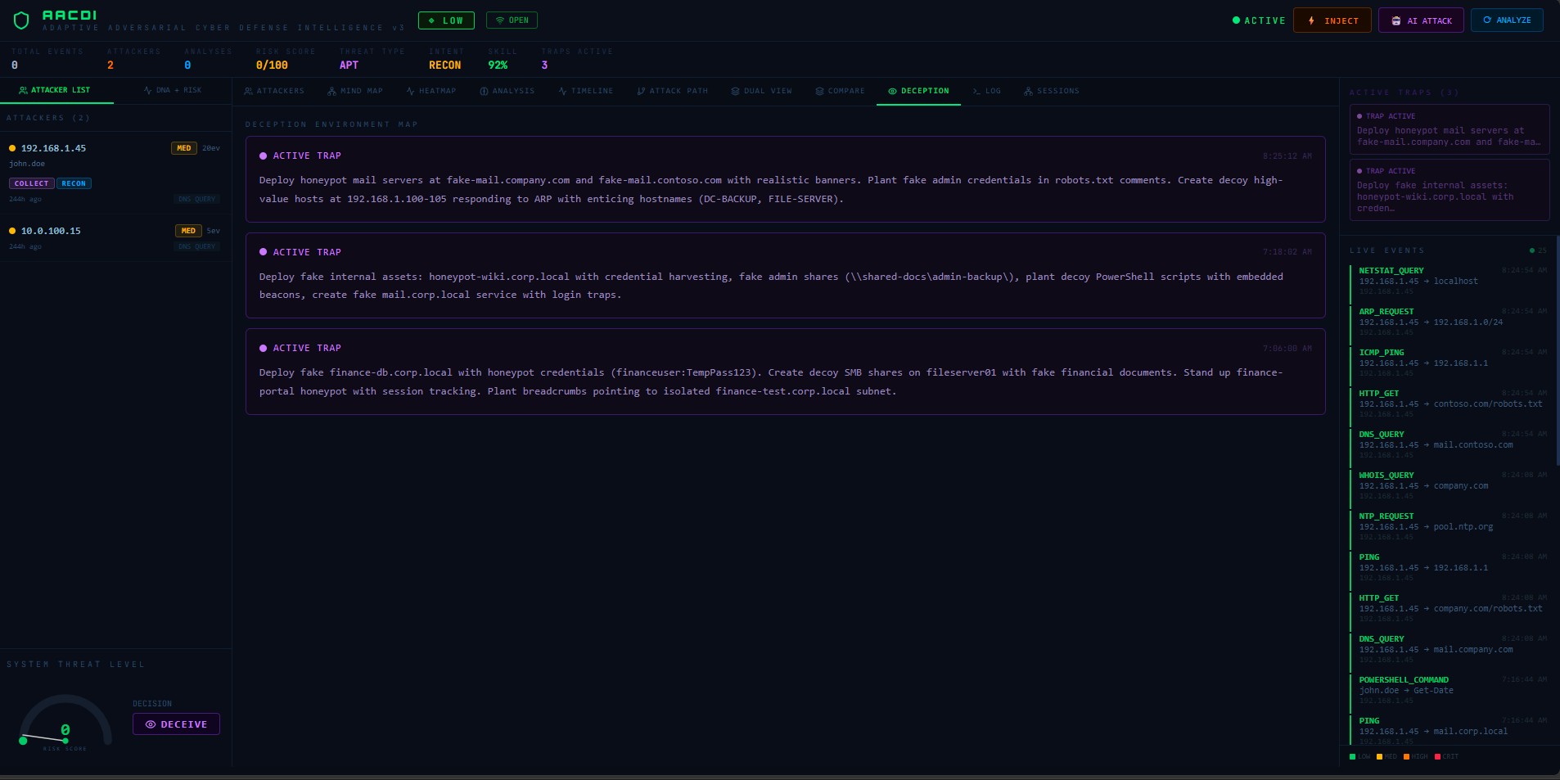Click the Threat Type APT value

tap(349, 65)
